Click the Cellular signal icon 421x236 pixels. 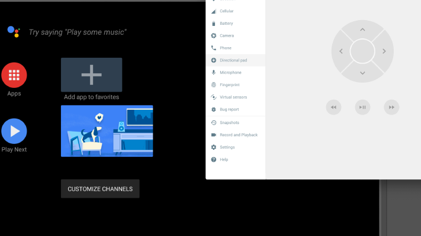tap(213, 11)
